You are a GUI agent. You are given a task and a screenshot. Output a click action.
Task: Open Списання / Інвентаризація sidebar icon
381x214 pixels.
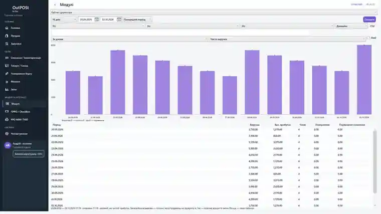(7, 58)
